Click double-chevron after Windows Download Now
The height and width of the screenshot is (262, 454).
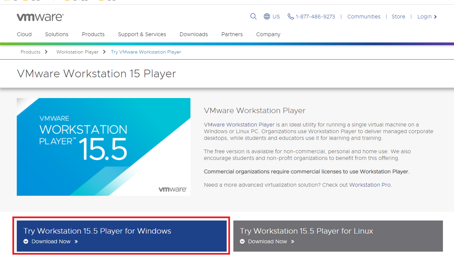coord(76,241)
